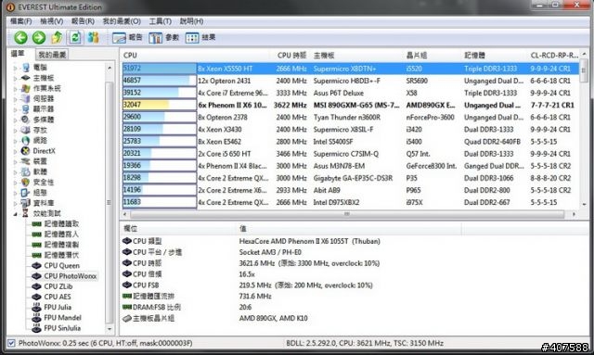Expand the DirectX node arrow
Screen dimensions: 594x355
[x=16, y=151]
